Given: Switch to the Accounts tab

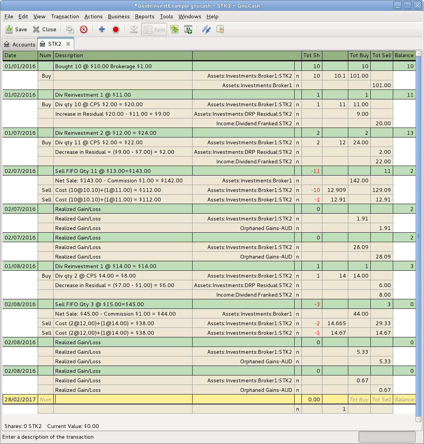Looking at the screenshot, I should tap(20, 44).
